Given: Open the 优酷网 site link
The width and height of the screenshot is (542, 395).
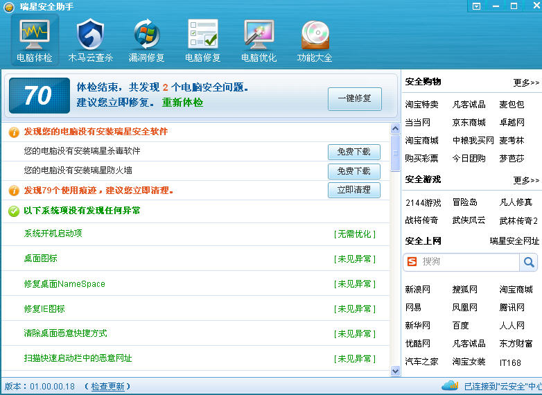Looking at the screenshot, I should point(417,344).
